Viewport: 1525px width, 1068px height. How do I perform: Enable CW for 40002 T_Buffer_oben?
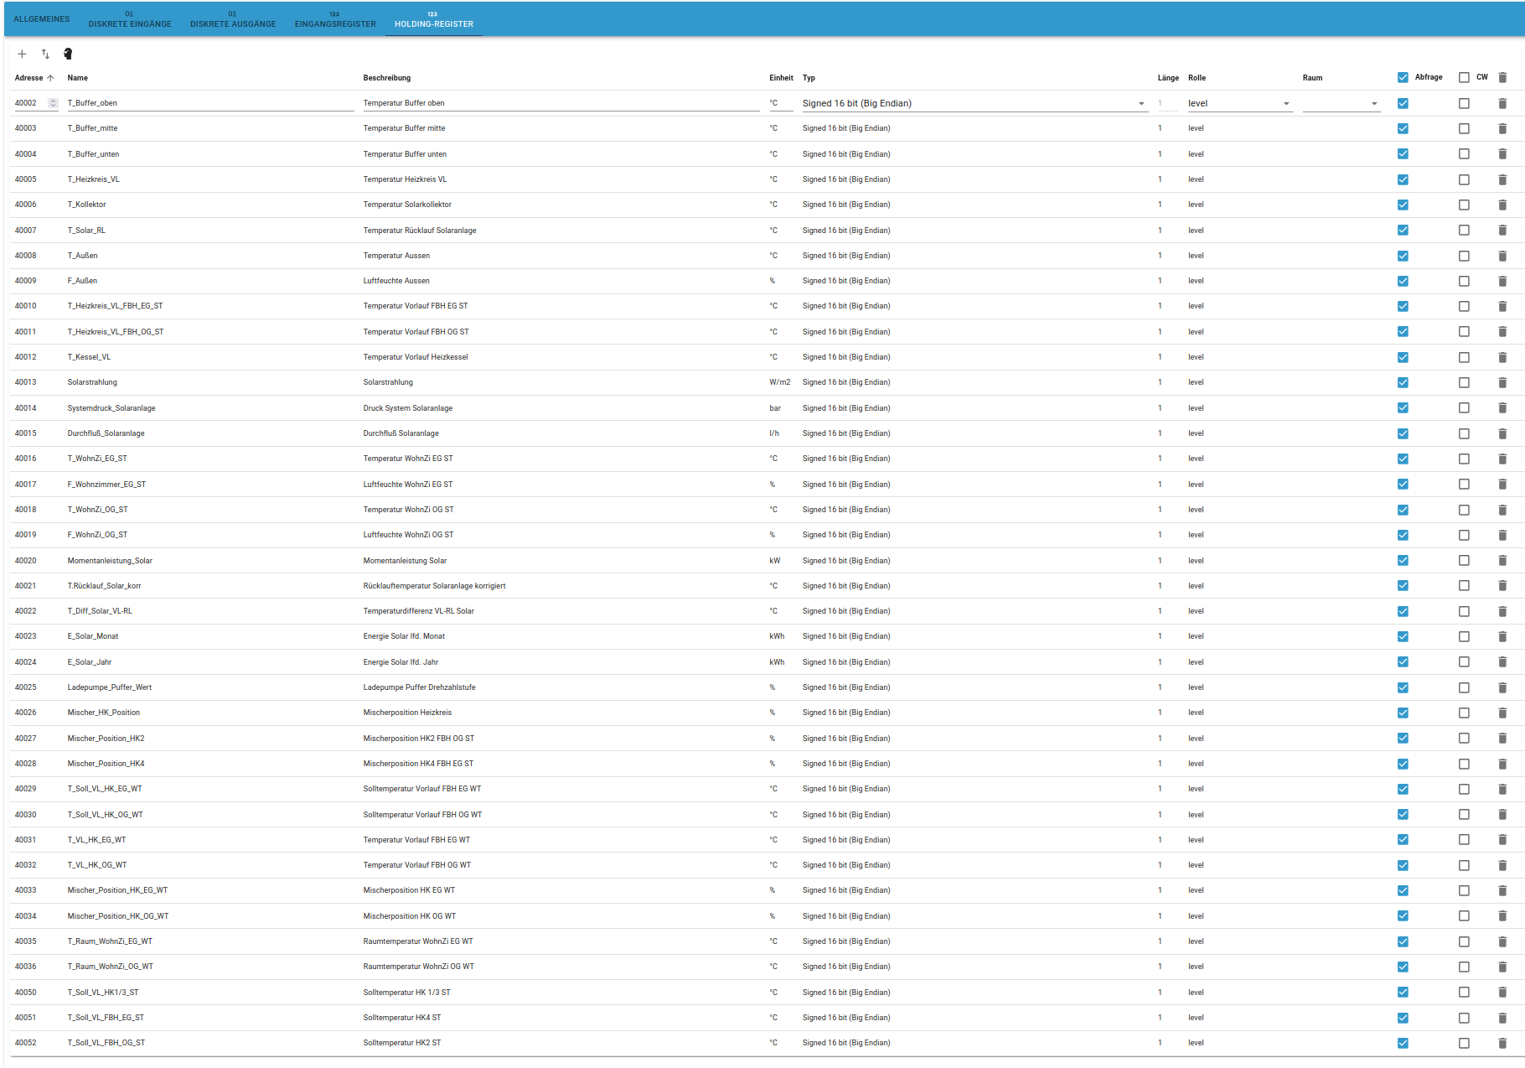pos(1464,104)
